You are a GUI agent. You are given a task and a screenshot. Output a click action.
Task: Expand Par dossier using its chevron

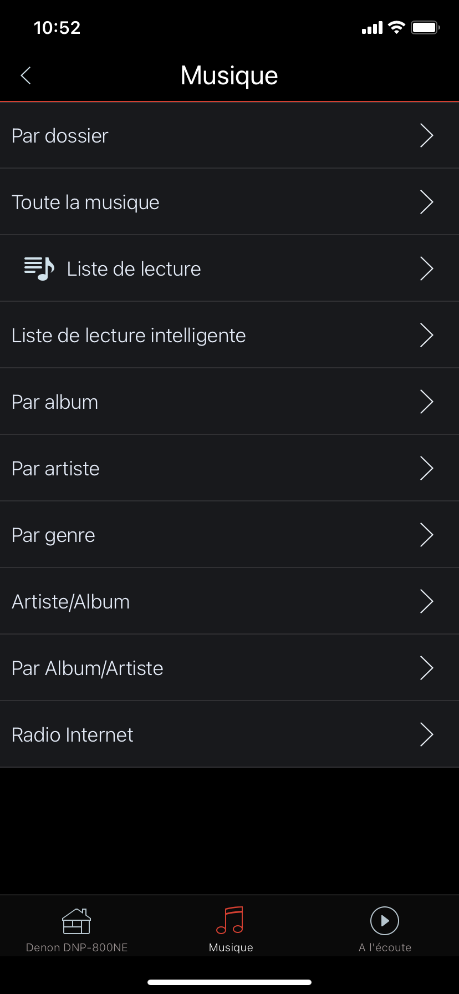pos(426,135)
